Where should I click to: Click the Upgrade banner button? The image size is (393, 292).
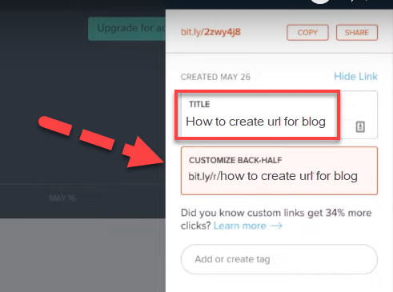click(x=127, y=29)
